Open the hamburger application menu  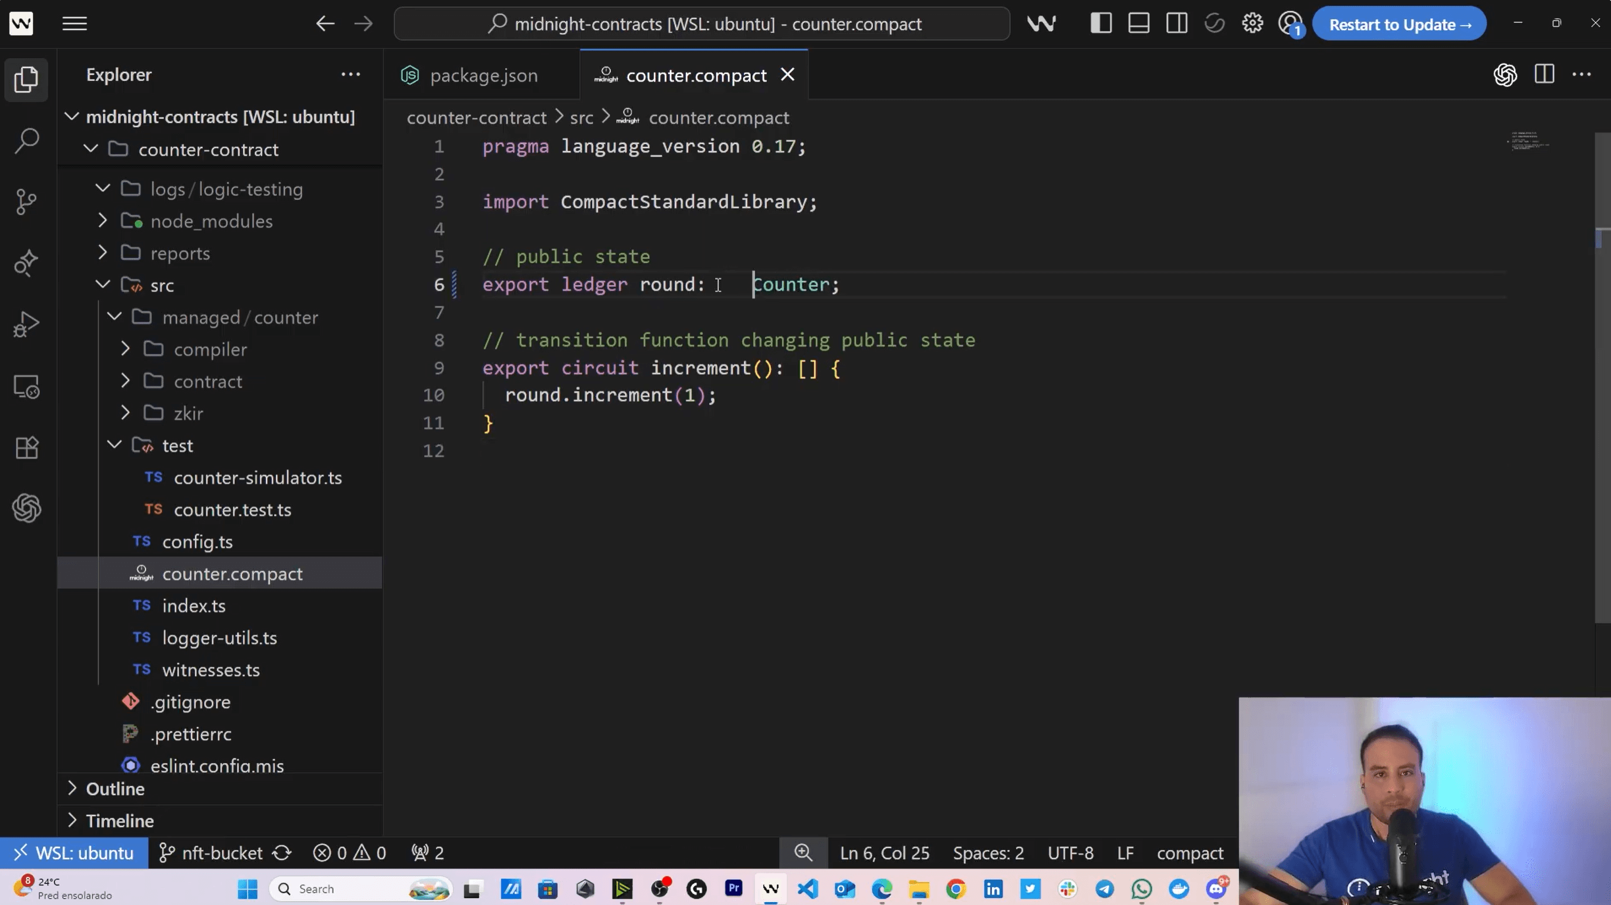(75, 24)
